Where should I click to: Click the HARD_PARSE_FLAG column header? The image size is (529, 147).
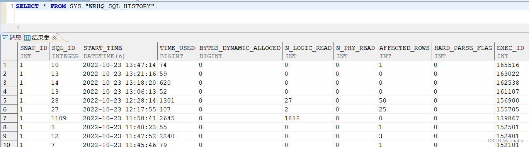(x=463, y=51)
